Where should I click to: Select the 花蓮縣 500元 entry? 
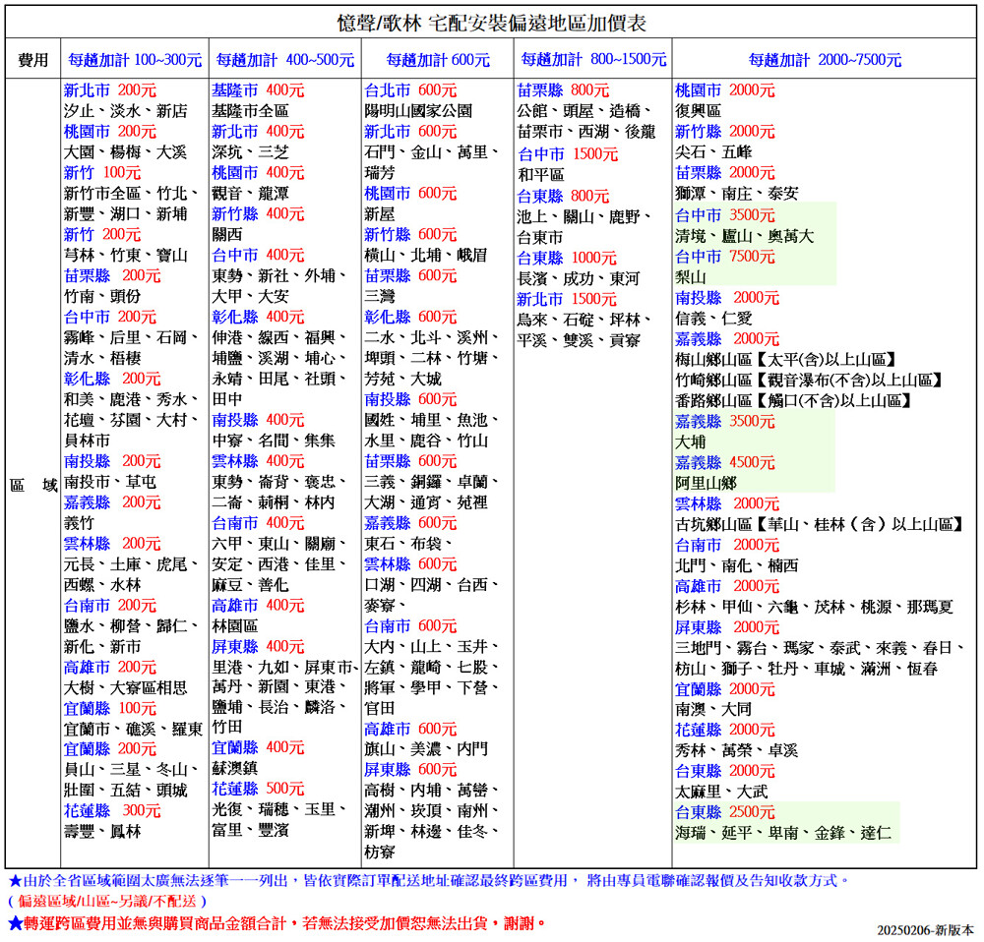pos(258,789)
